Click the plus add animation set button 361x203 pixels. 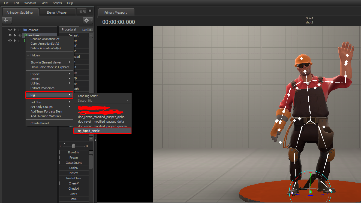[x=7, y=20]
